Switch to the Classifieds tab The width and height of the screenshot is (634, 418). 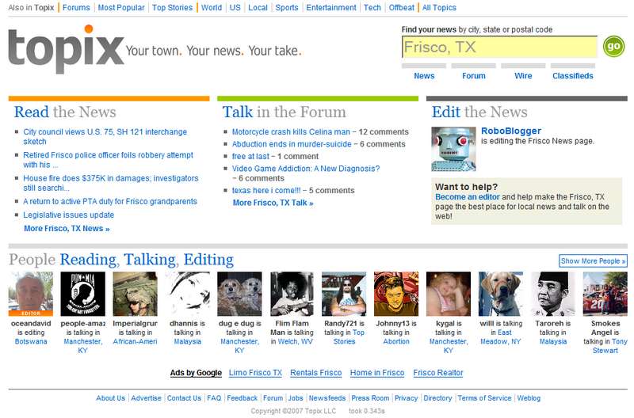[572, 75]
